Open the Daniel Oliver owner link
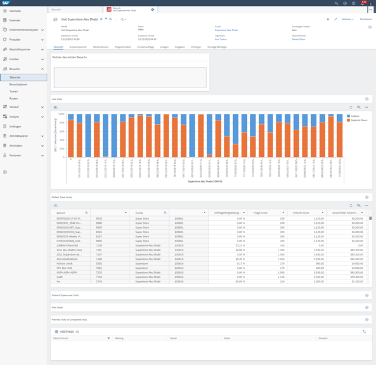Screen dimensions: 376x365 point(299,40)
